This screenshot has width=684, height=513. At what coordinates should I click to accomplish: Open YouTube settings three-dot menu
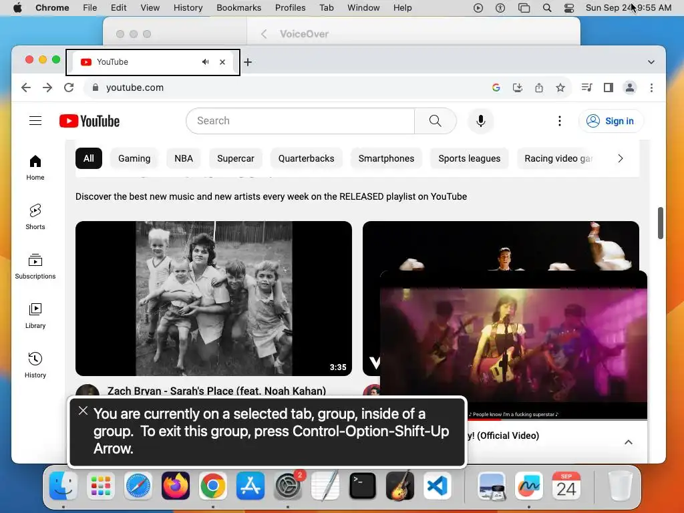coord(560,121)
